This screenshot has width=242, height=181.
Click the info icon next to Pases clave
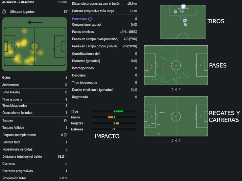90,19
